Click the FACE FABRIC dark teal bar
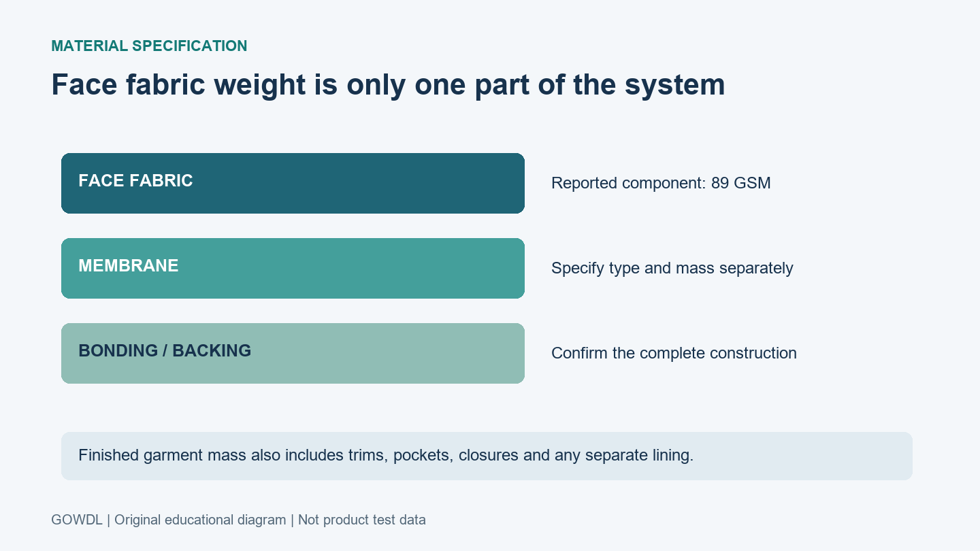The height and width of the screenshot is (551, 980). click(293, 183)
